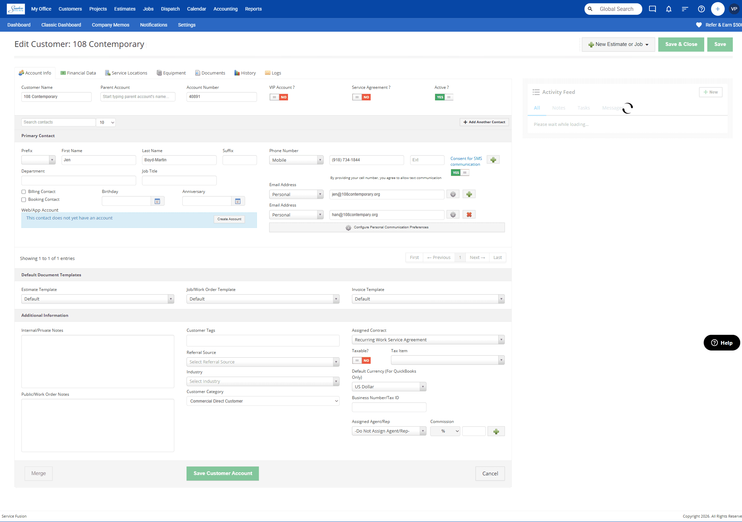Add another email with green plus icon
The width and height of the screenshot is (742, 522).
point(469,194)
